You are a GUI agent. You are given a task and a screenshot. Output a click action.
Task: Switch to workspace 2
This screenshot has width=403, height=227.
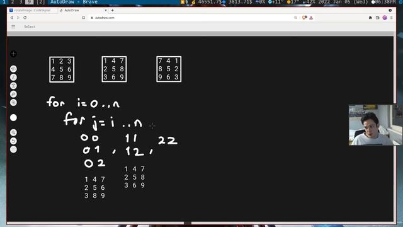[13, 2]
